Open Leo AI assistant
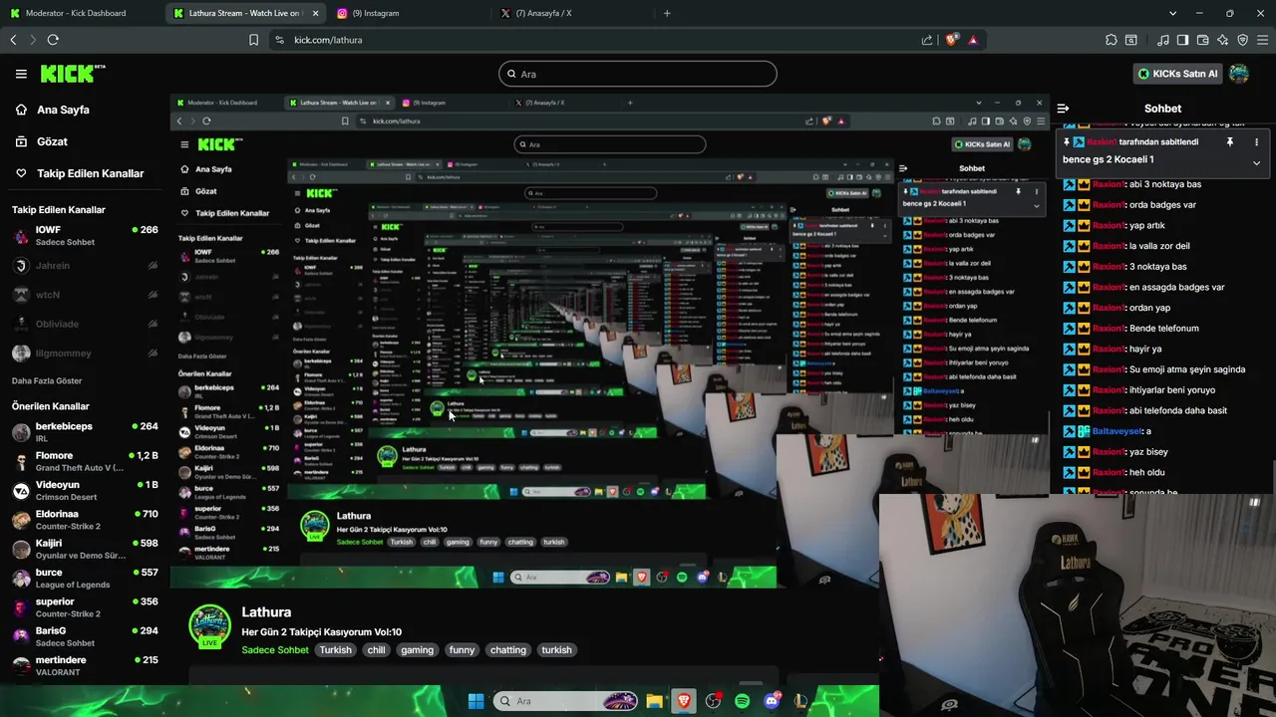Viewport: 1276px width, 717px height. tap(1223, 40)
